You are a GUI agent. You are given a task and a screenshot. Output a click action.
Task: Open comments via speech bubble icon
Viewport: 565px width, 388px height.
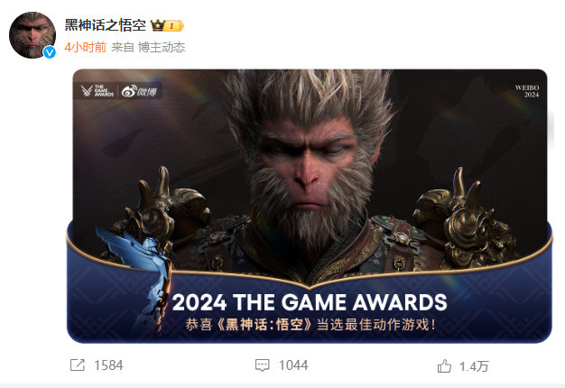262,365
